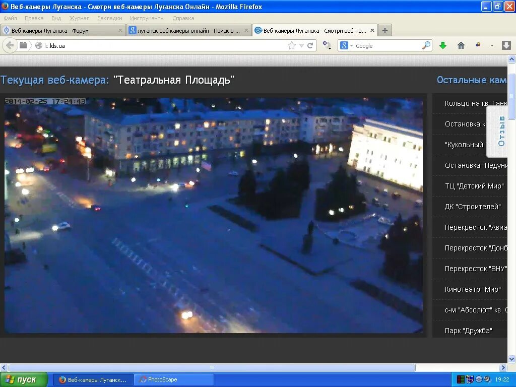Click the horizontal scrollbar left arrow
516x387 pixels.
(4, 367)
